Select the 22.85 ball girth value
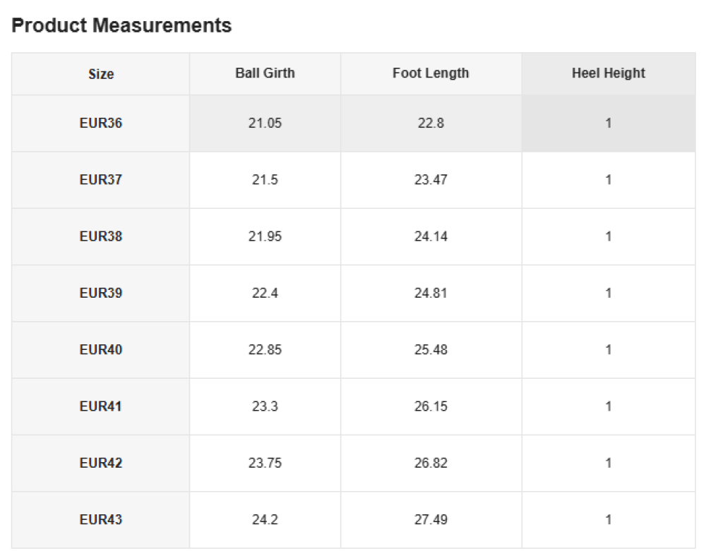 [x=265, y=350]
